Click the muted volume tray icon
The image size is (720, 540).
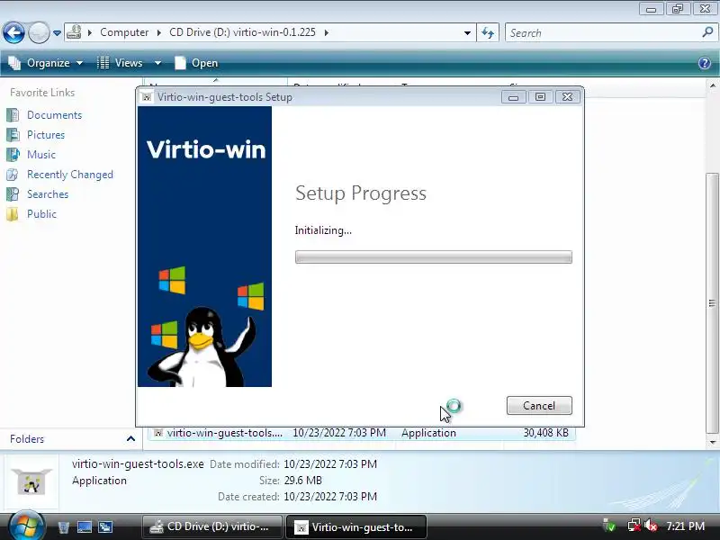pyautogui.click(x=651, y=526)
